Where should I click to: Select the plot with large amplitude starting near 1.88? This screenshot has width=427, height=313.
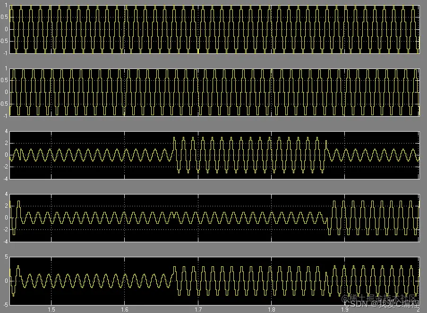pos(214,218)
